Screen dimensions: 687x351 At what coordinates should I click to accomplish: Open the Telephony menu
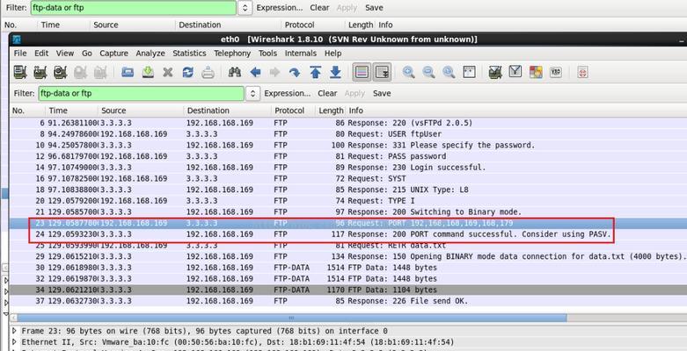[x=232, y=54]
